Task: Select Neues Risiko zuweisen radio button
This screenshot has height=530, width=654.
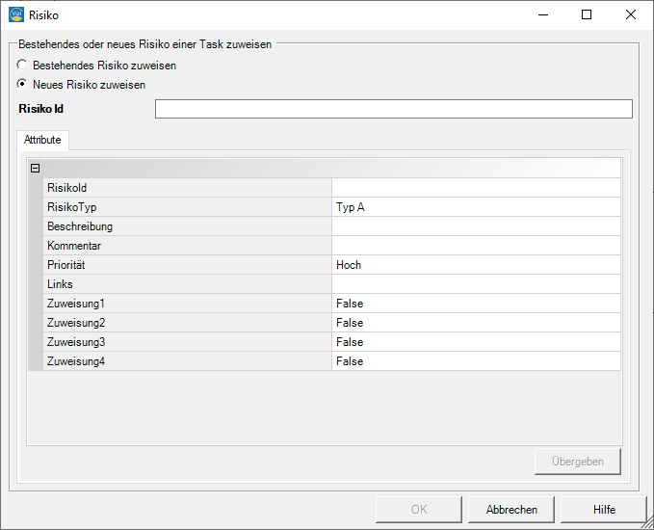Action: (22, 84)
